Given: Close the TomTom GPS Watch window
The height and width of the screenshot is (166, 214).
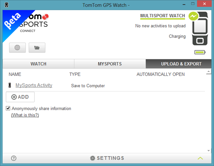Looking at the screenshot, I should coord(204,4).
